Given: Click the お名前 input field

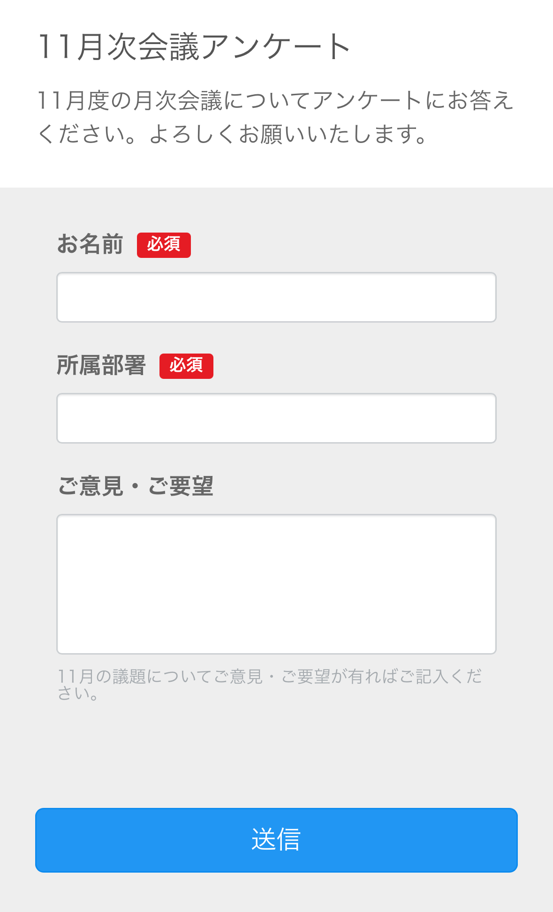Looking at the screenshot, I should 276,297.
